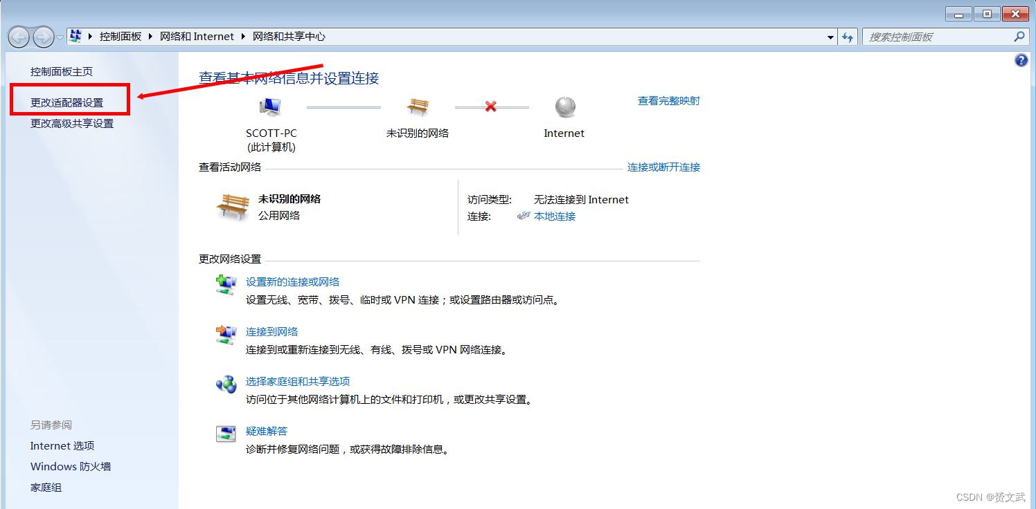1036x509 pixels.
Task: Go to 控制面板主页 in the sidebar
Action: (x=62, y=72)
